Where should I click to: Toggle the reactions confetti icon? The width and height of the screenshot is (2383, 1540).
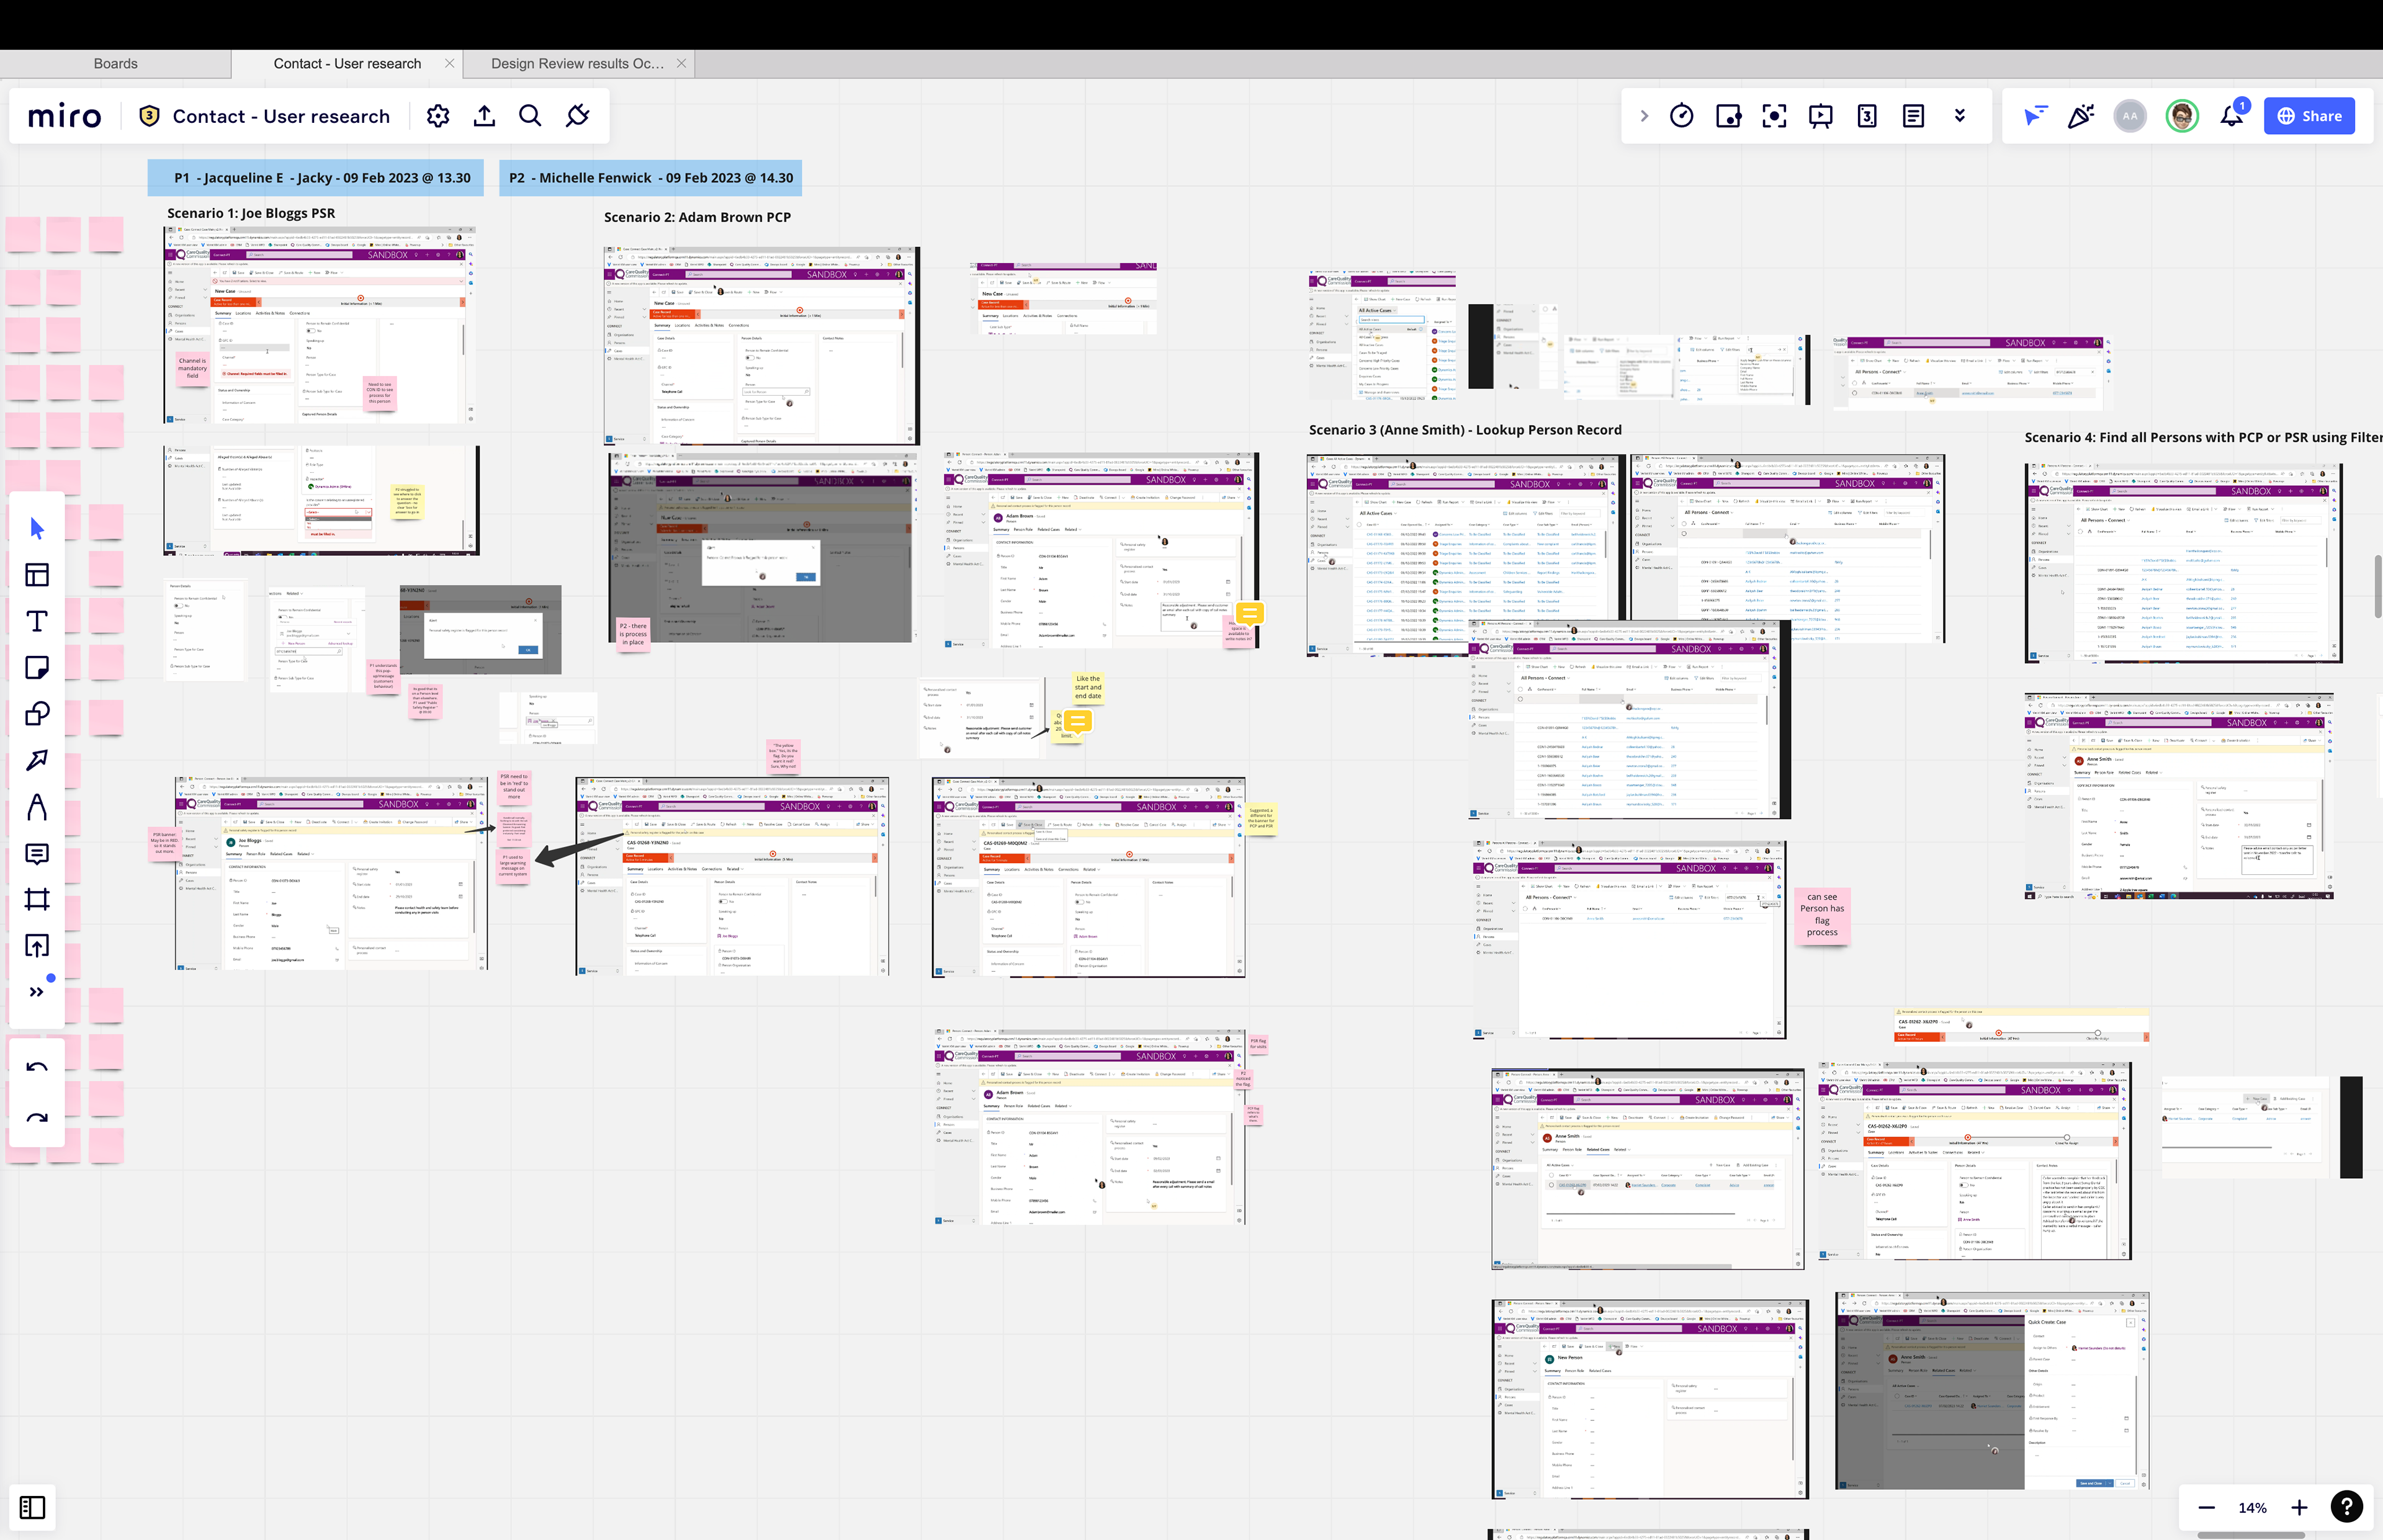[2081, 116]
